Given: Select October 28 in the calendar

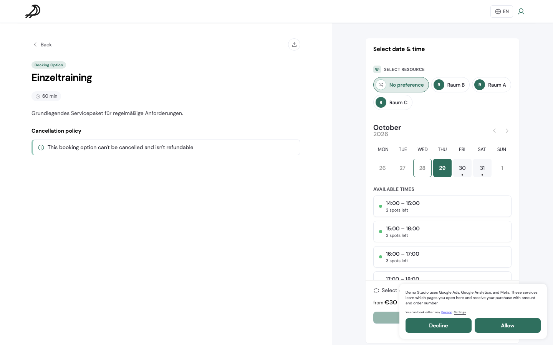Looking at the screenshot, I should pyautogui.click(x=422, y=168).
